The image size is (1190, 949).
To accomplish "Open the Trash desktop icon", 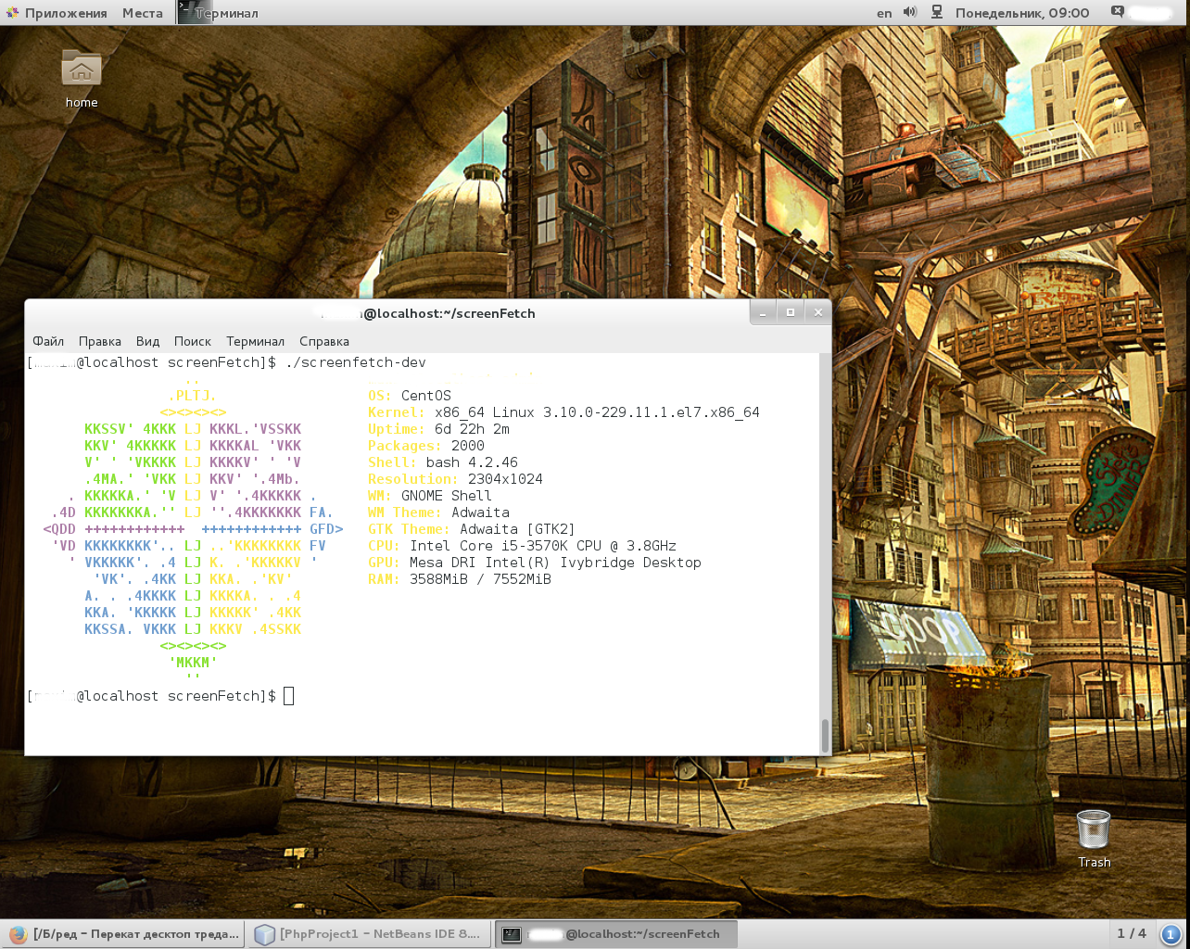I will pyautogui.click(x=1094, y=829).
